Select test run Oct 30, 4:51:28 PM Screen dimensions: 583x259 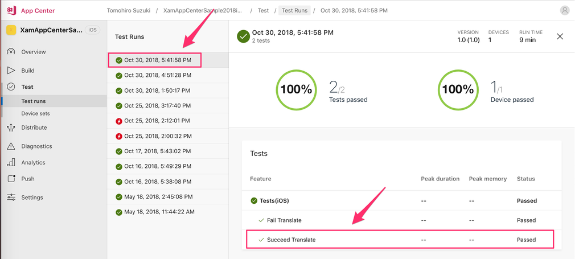pos(157,75)
